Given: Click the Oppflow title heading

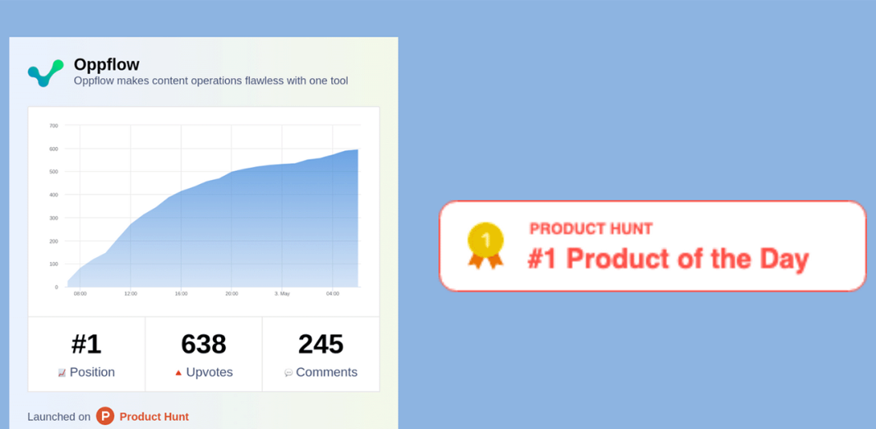Looking at the screenshot, I should (x=107, y=65).
